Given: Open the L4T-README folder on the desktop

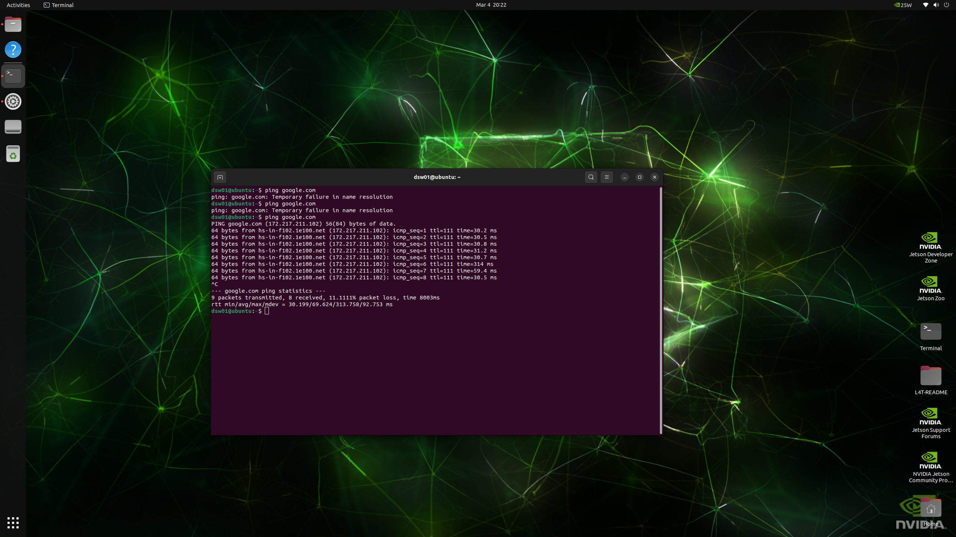Looking at the screenshot, I should (930, 376).
